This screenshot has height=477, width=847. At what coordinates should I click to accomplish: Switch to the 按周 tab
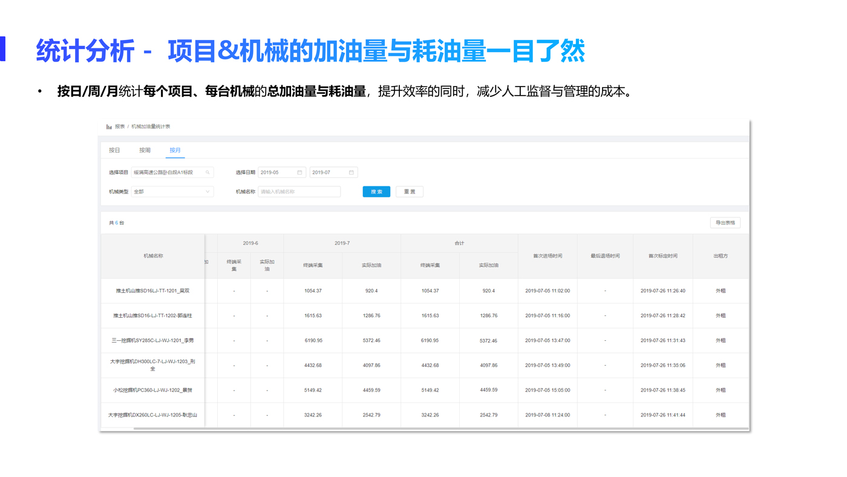(x=145, y=150)
